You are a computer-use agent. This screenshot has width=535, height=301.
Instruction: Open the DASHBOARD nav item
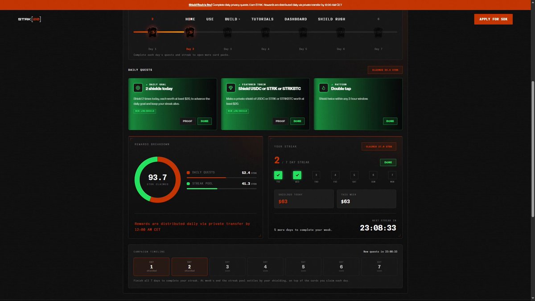pyautogui.click(x=296, y=19)
